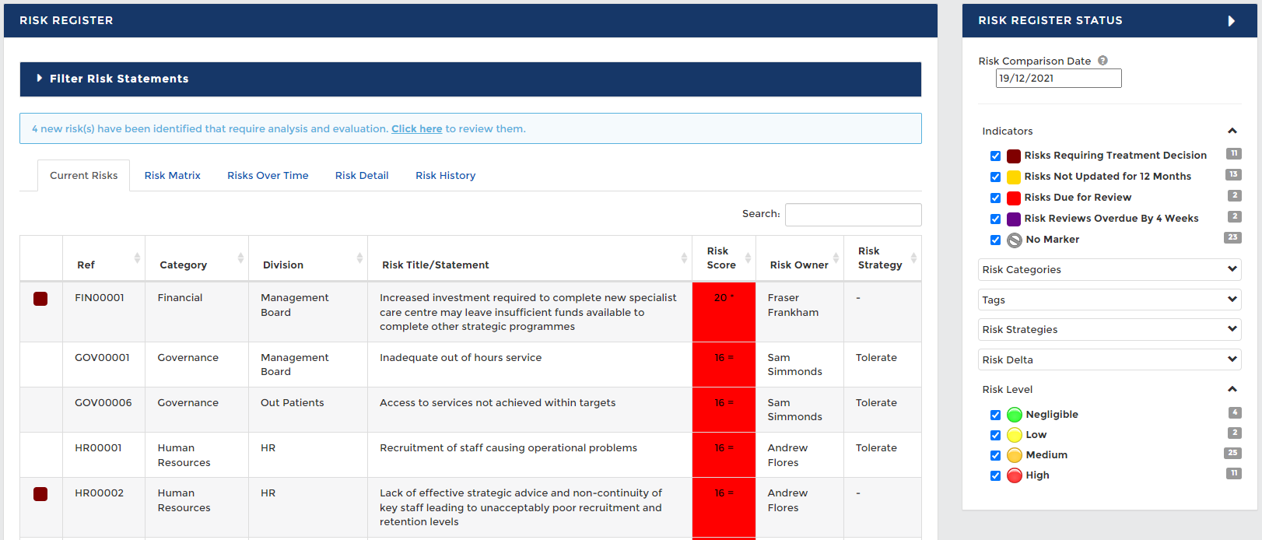Uncheck Negligible risk level

click(995, 416)
